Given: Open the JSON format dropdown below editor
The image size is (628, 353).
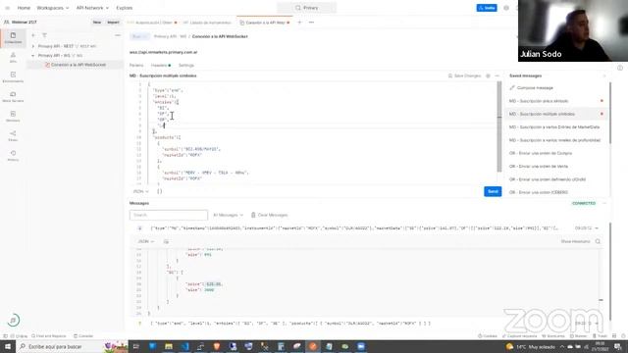Looking at the screenshot, I should pos(140,191).
